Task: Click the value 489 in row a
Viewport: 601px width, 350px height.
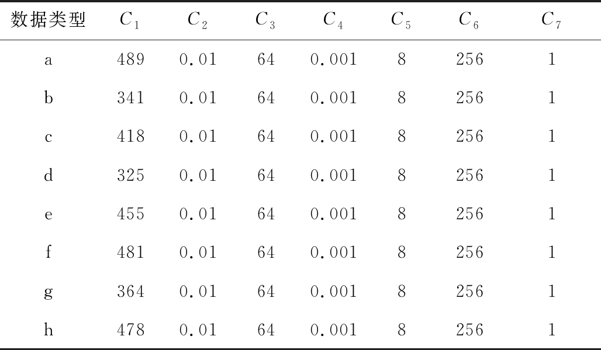Action: tap(130, 60)
